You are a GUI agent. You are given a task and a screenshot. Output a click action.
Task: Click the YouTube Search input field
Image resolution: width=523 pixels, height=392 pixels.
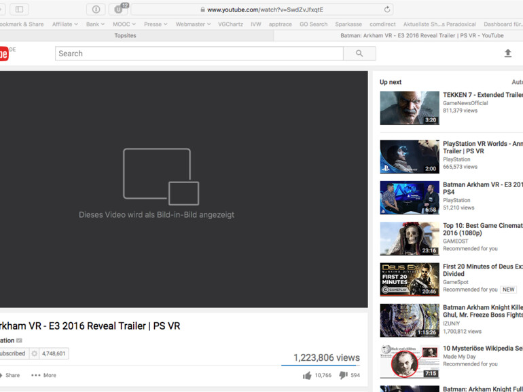coord(199,54)
